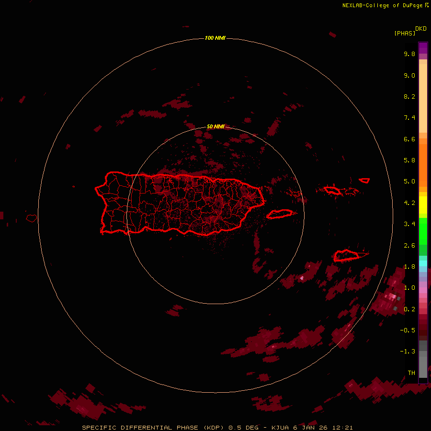Screen dimensions: 431x431
Task: Click the cyan band of the color scale
Action: click(423, 263)
